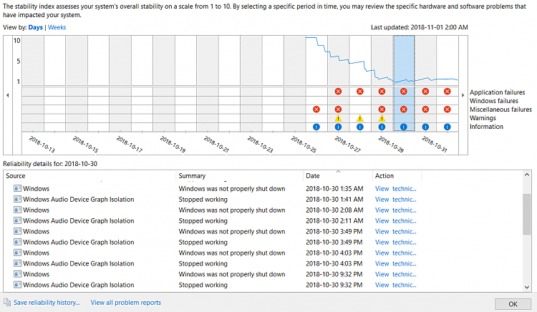Click the miscellaneous failure icon for 2018-11-01
Image resolution: width=537 pixels, height=312 pixels.
(447, 109)
